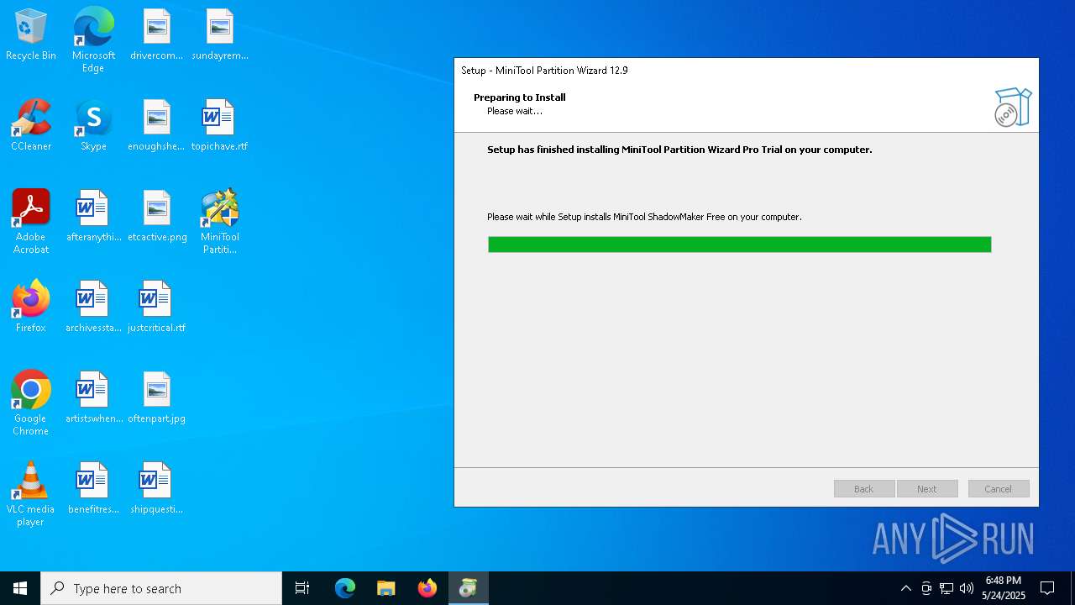Click the 'Please wait while Setup installs' text

pyautogui.click(x=644, y=217)
